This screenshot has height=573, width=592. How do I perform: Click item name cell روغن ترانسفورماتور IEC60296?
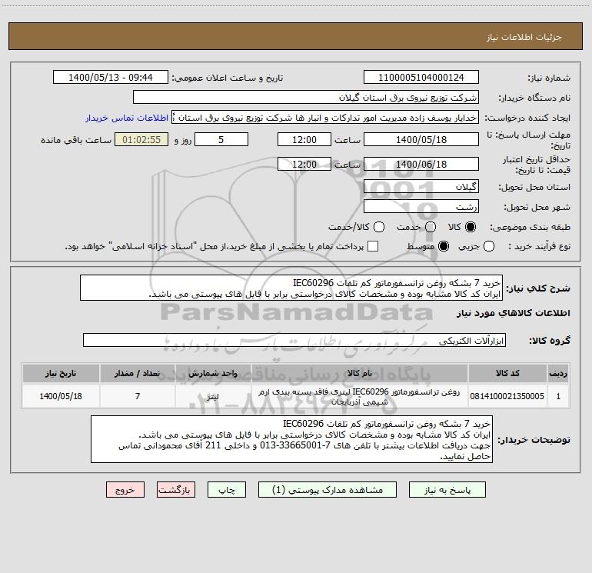[360, 396]
